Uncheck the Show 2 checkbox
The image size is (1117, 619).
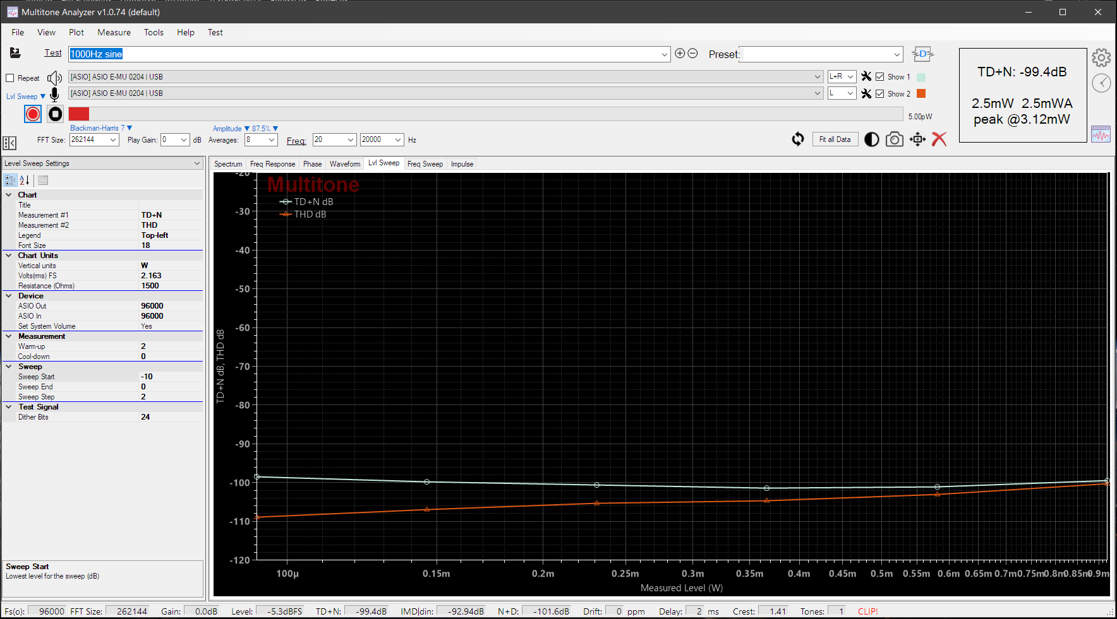click(879, 94)
